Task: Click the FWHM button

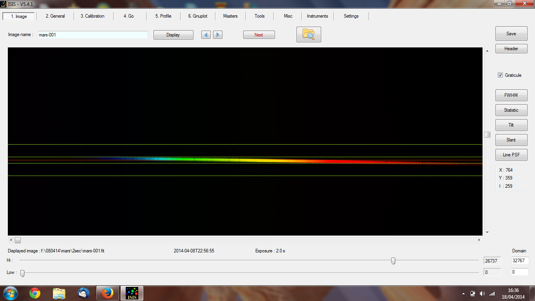Action: [511, 95]
